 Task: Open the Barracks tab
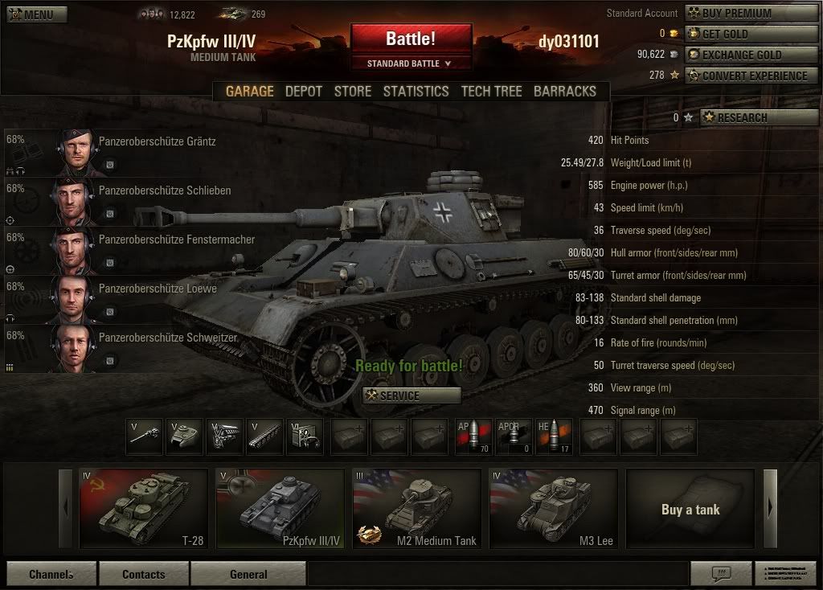pyautogui.click(x=565, y=92)
